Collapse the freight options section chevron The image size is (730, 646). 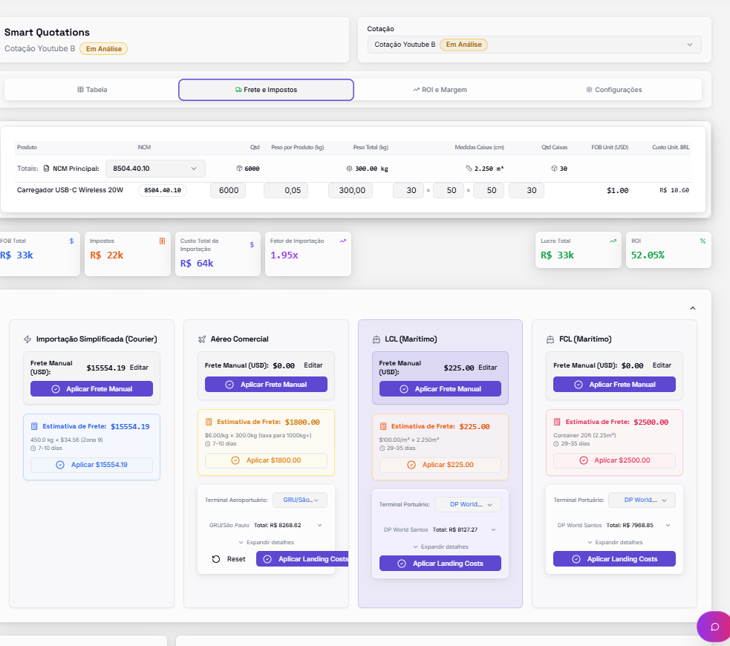point(692,308)
